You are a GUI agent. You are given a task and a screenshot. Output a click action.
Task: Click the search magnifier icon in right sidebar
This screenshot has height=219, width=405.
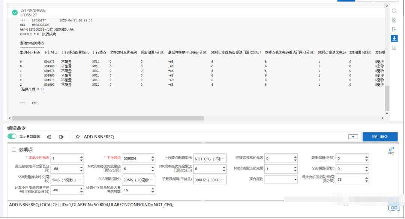(394, 11)
